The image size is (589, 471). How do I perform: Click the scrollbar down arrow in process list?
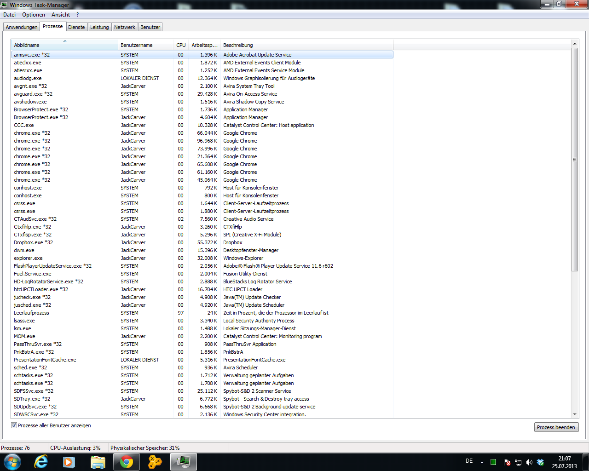[574, 414]
